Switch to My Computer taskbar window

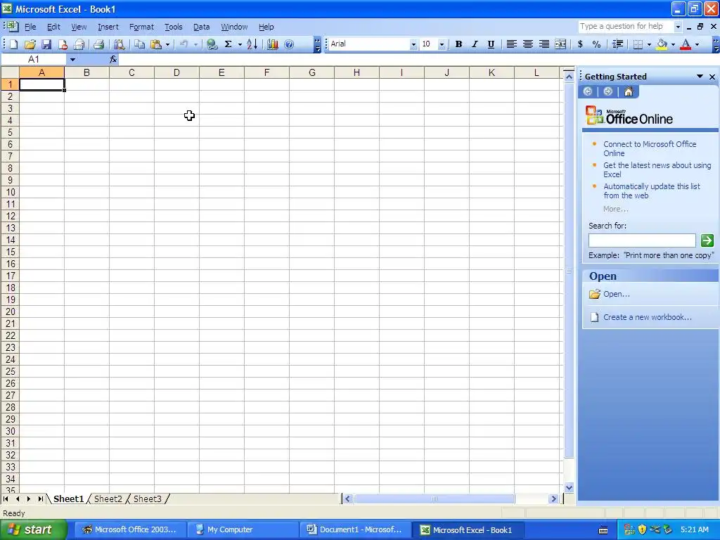[243, 529]
